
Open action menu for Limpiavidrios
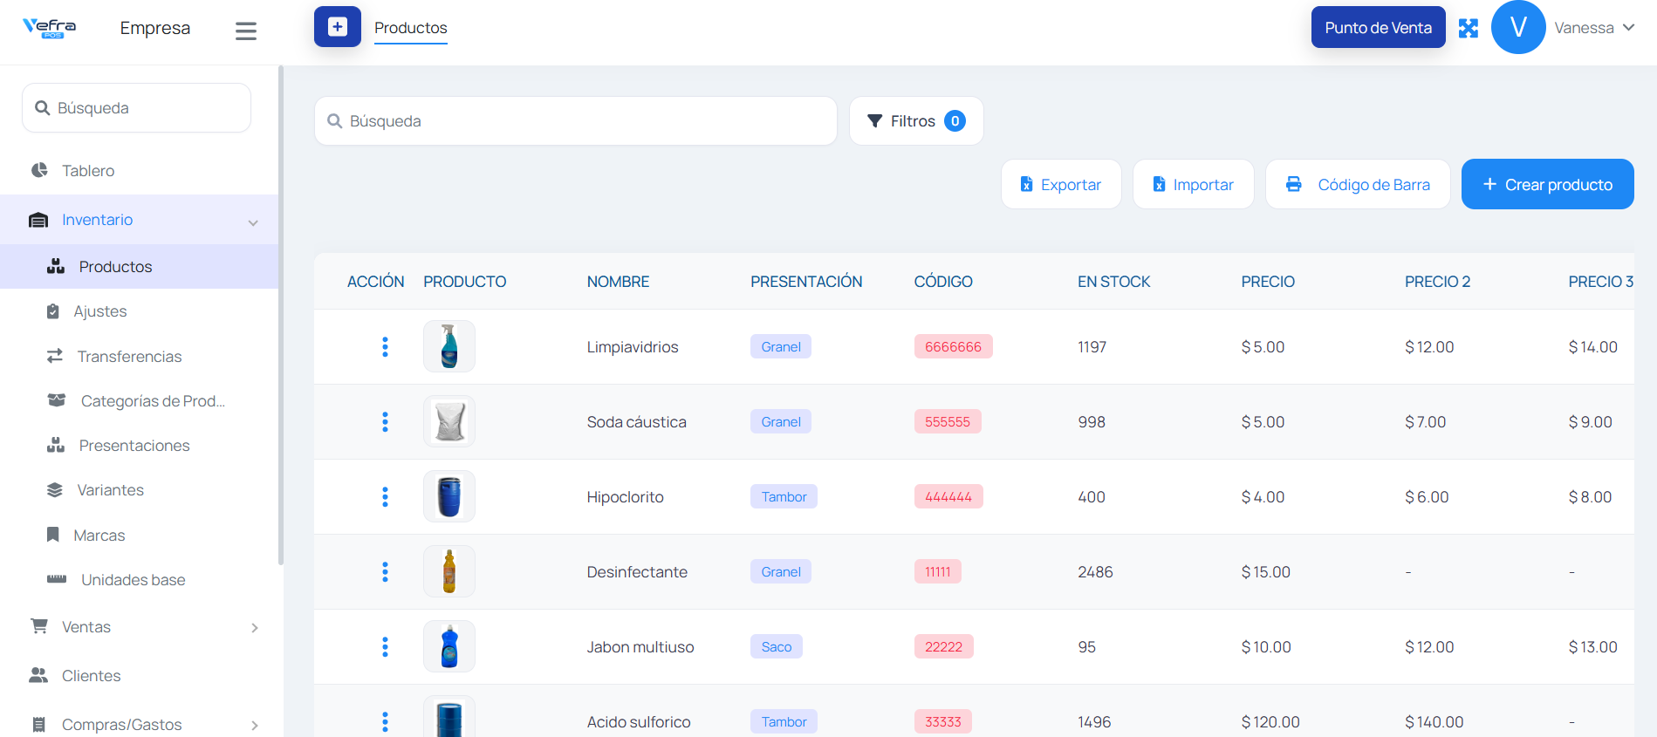[385, 347]
